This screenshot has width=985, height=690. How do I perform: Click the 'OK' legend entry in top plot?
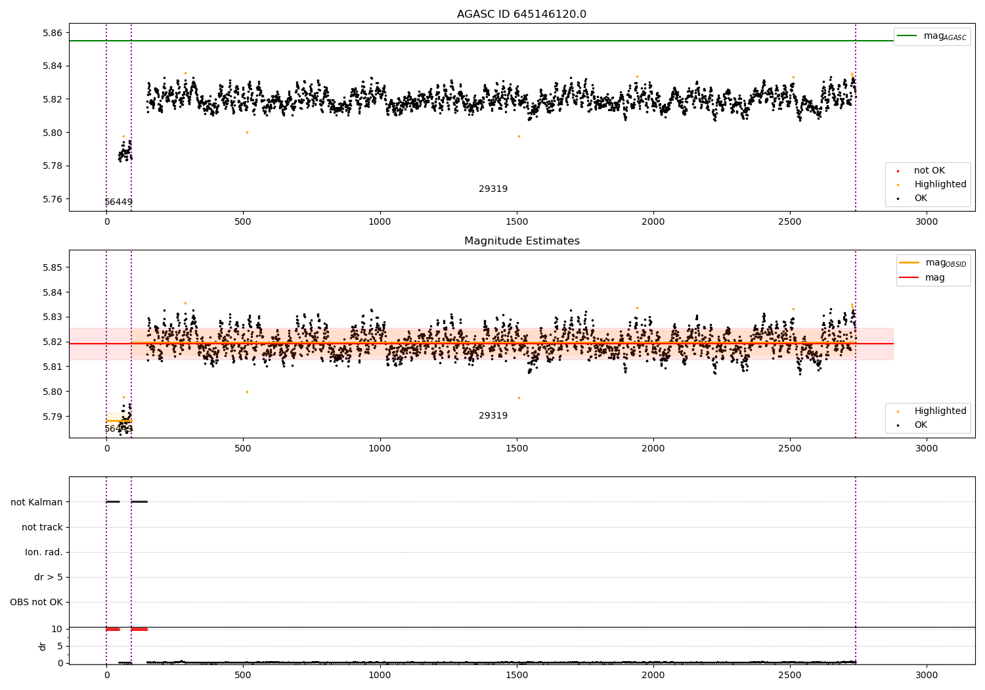[912, 198]
